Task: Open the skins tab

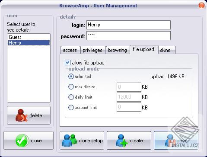Action: pos(167,50)
